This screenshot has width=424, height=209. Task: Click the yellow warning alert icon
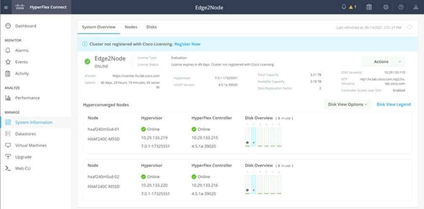point(351,7)
